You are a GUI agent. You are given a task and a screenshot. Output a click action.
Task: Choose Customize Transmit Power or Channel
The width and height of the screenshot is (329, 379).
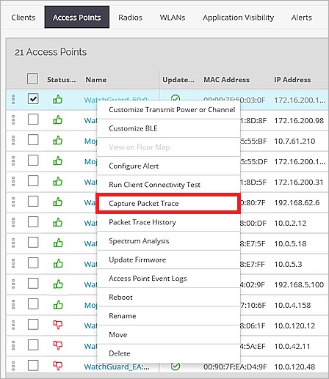[168, 110]
